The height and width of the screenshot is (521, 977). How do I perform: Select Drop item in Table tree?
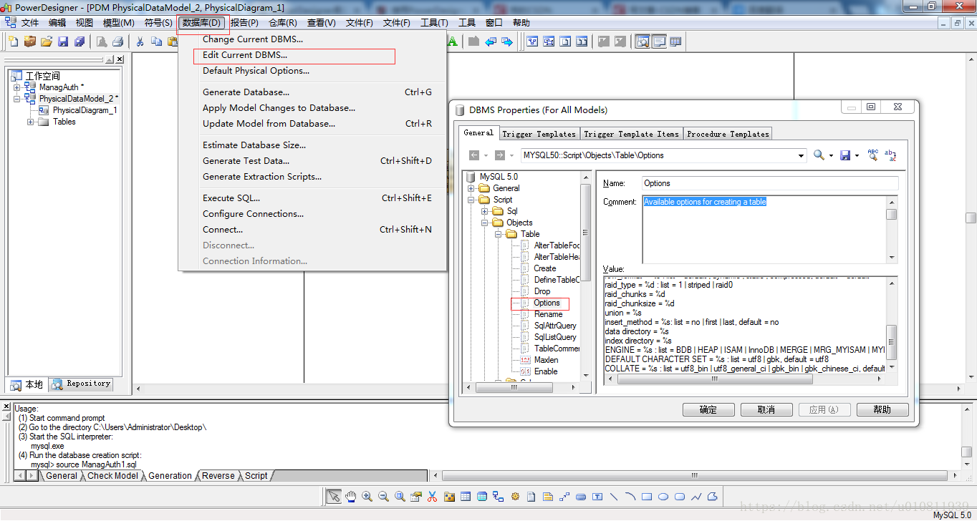tap(542, 291)
